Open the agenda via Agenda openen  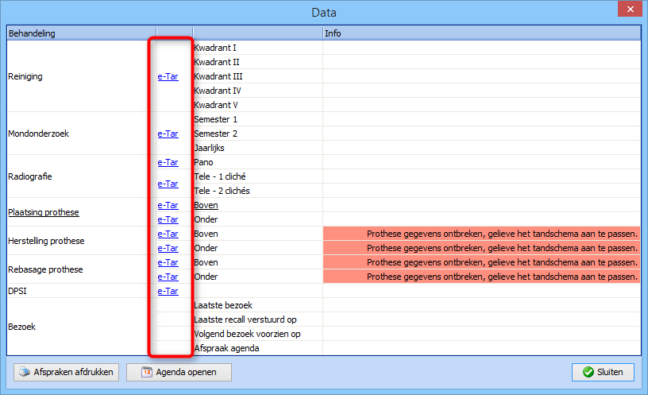178,372
